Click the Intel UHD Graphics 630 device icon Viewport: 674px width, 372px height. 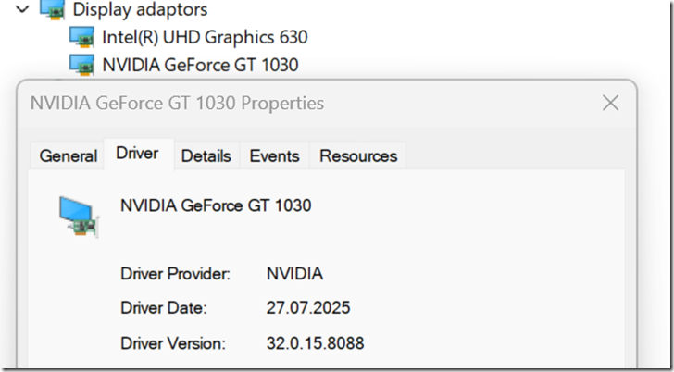pyautogui.click(x=83, y=37)
